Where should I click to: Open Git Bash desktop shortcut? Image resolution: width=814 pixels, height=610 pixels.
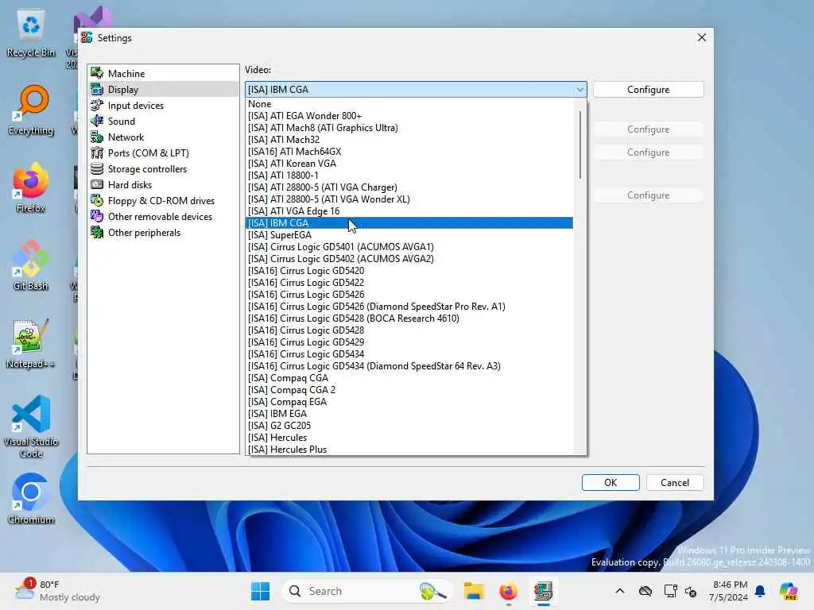[x=31, y=265]
